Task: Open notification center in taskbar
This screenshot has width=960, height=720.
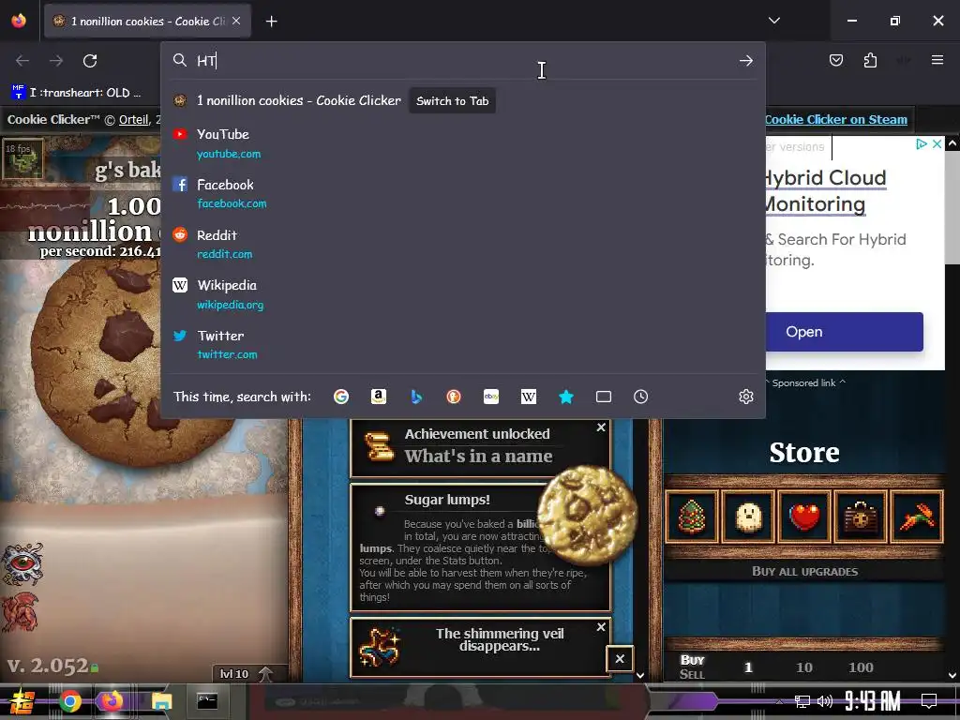Action: pos(929,700)
